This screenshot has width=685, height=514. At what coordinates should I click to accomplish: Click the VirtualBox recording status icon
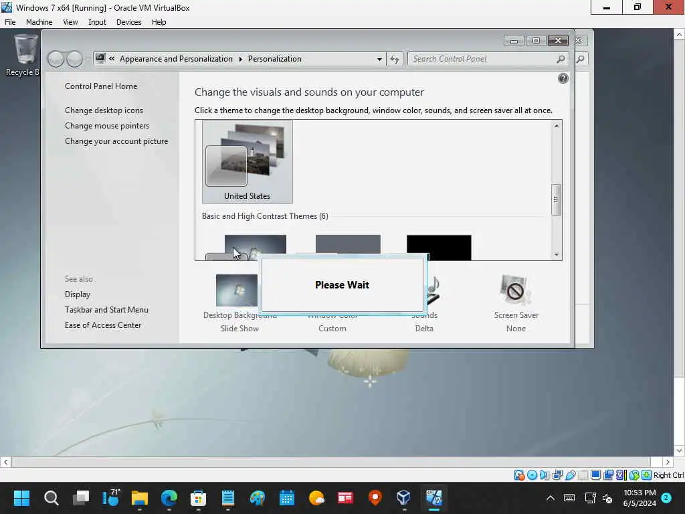coord(609,475)
